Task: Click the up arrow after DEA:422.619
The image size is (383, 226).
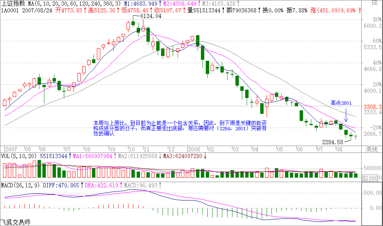Action: [121, 185]
